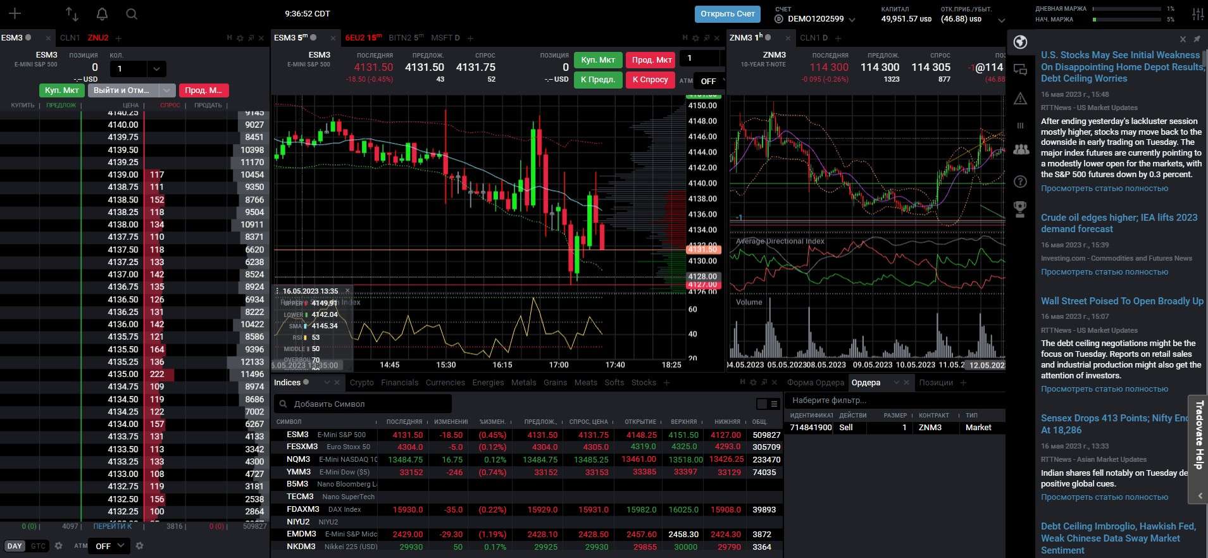Click the green К Предл. (to bid) button
1208x558 pixels.
[x=598, y=80]
